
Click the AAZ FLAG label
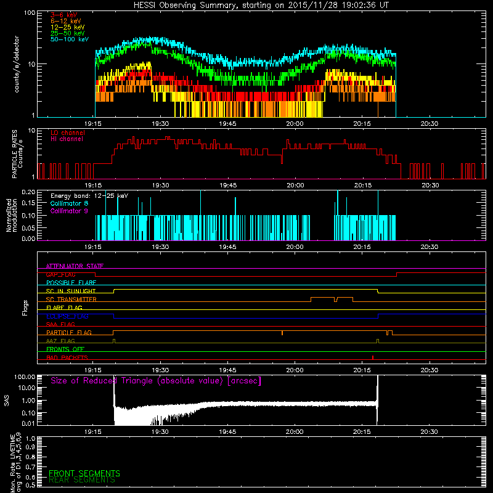click(x=60, y=341)
